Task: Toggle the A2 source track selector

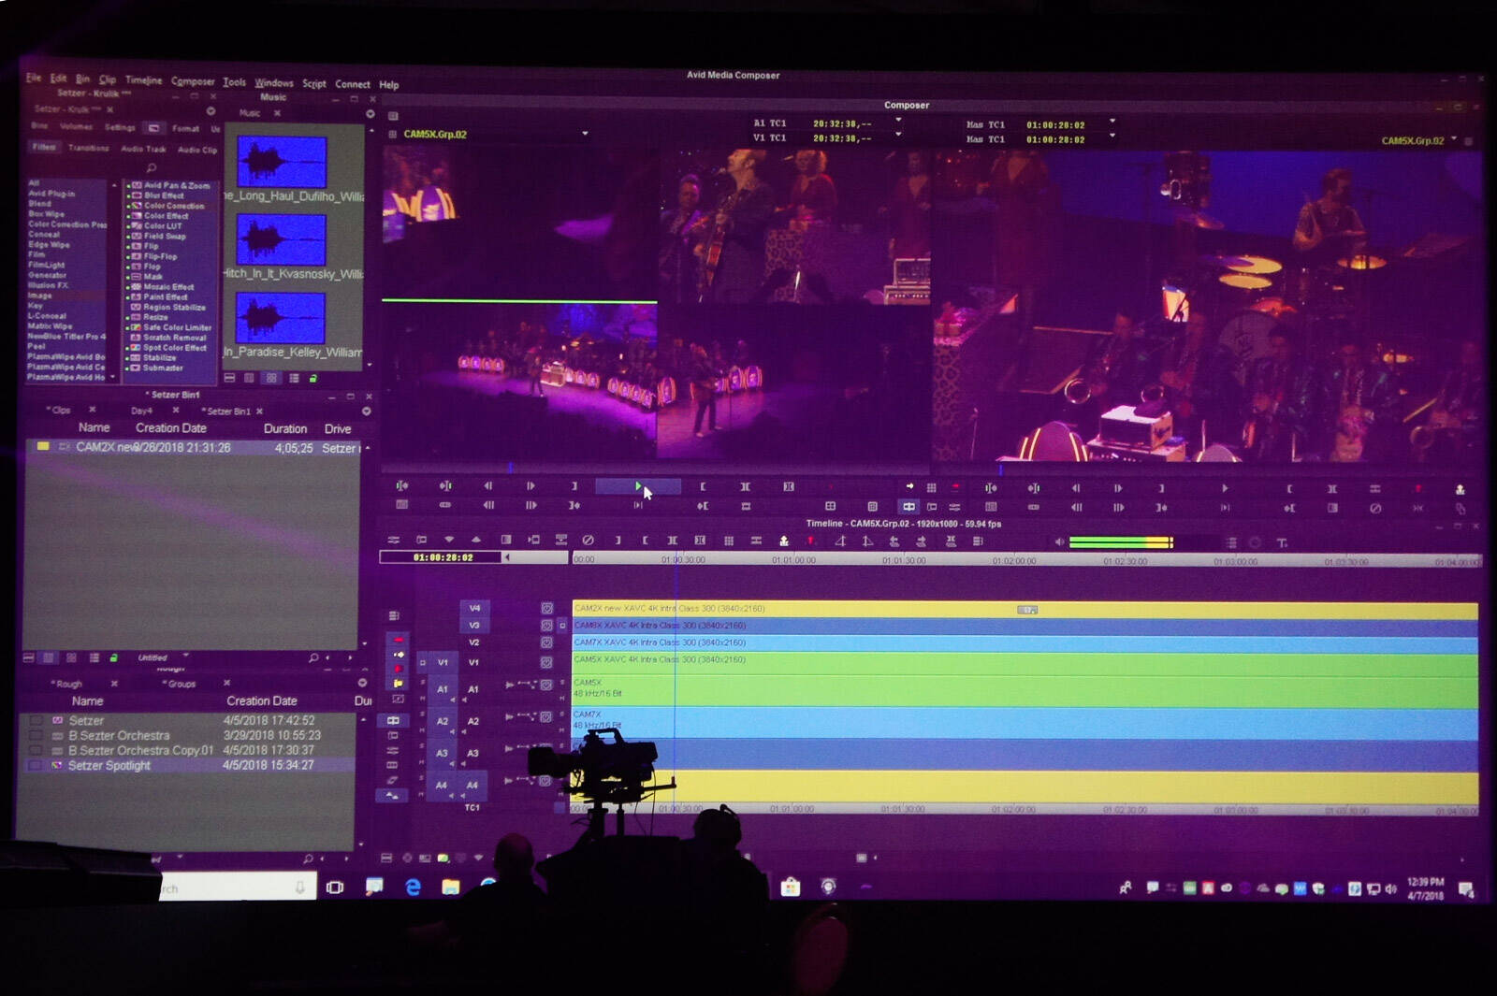Action: [x=443, y=721]
